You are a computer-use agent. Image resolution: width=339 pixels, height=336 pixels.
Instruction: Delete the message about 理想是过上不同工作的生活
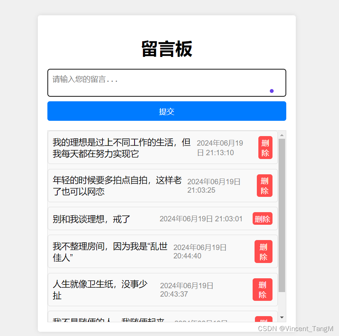click(x=265, y=148)
